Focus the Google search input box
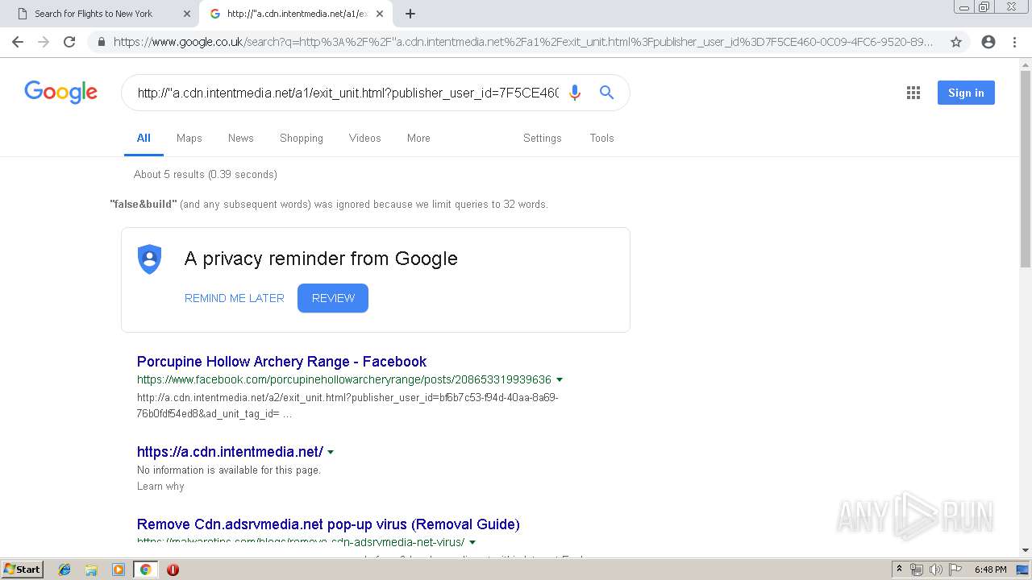Image resolution: width=1032 pixels, height=580 pixels. pyautogui.click(x=347, y=93)
